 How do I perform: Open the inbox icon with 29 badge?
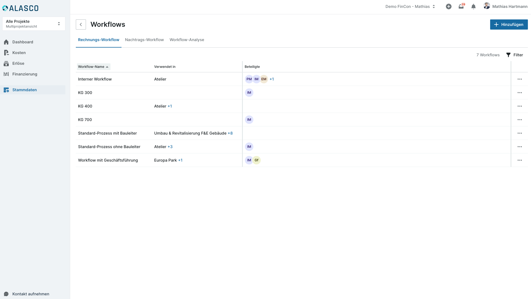(x=461, y=6)
